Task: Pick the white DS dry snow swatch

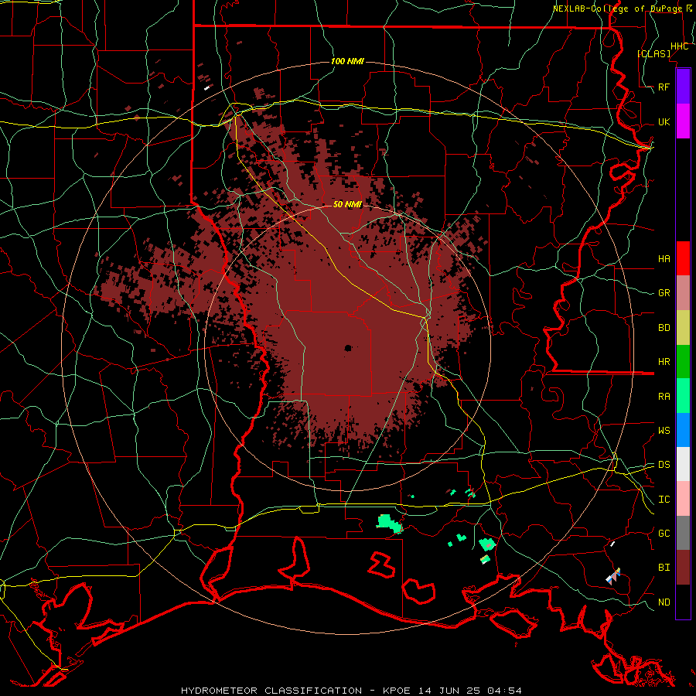Action: point(683,464)
